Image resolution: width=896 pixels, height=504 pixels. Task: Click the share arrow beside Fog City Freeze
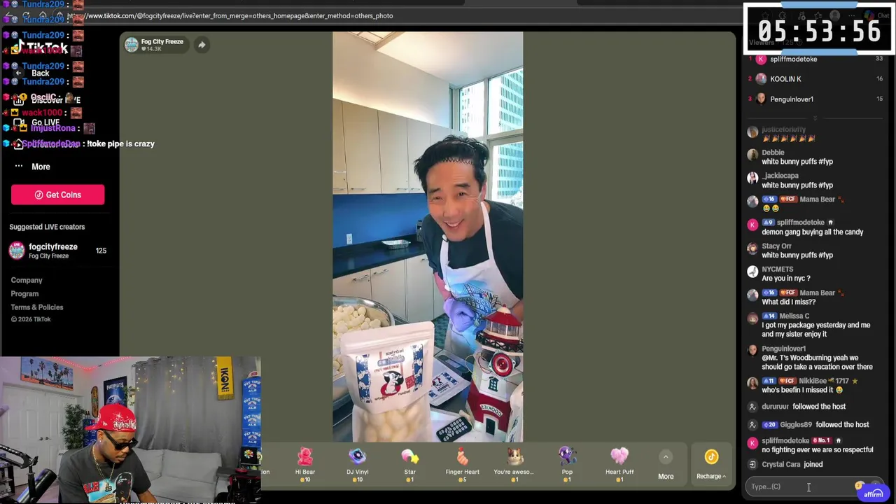[202, 45]
